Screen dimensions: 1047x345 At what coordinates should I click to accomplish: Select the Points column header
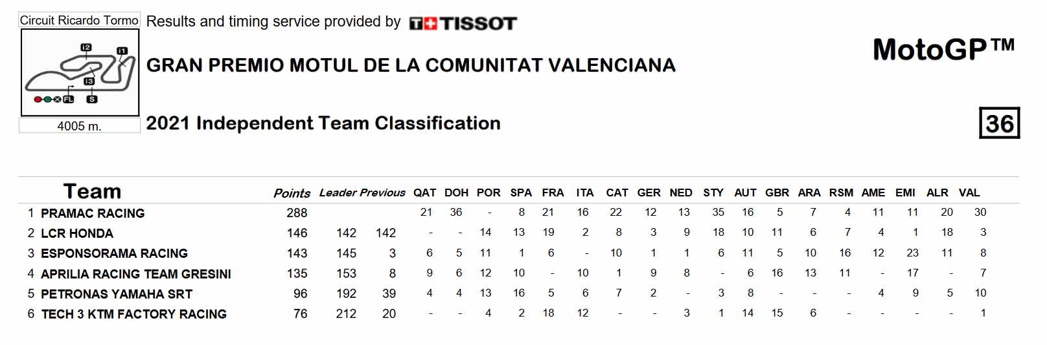[292, 193]
